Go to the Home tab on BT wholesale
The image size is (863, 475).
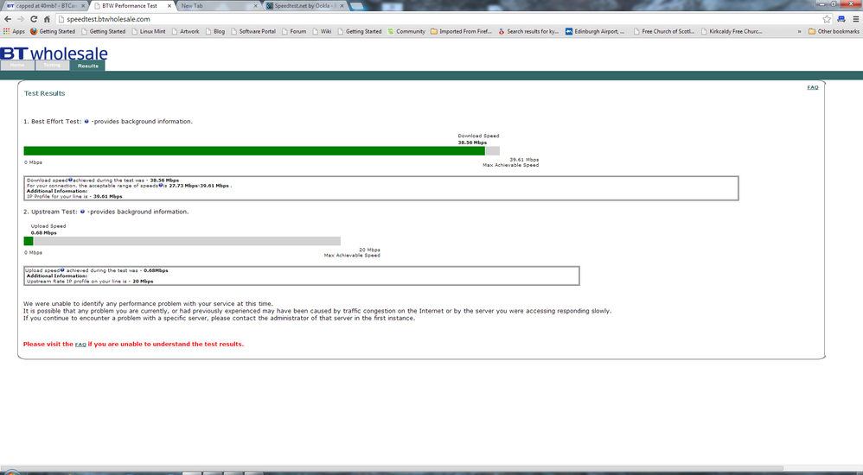(17, 66)
